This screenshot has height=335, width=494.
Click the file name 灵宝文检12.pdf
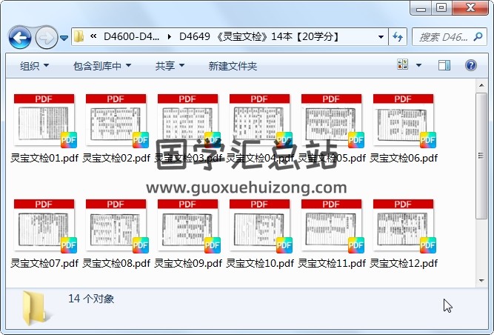point(404,263)
